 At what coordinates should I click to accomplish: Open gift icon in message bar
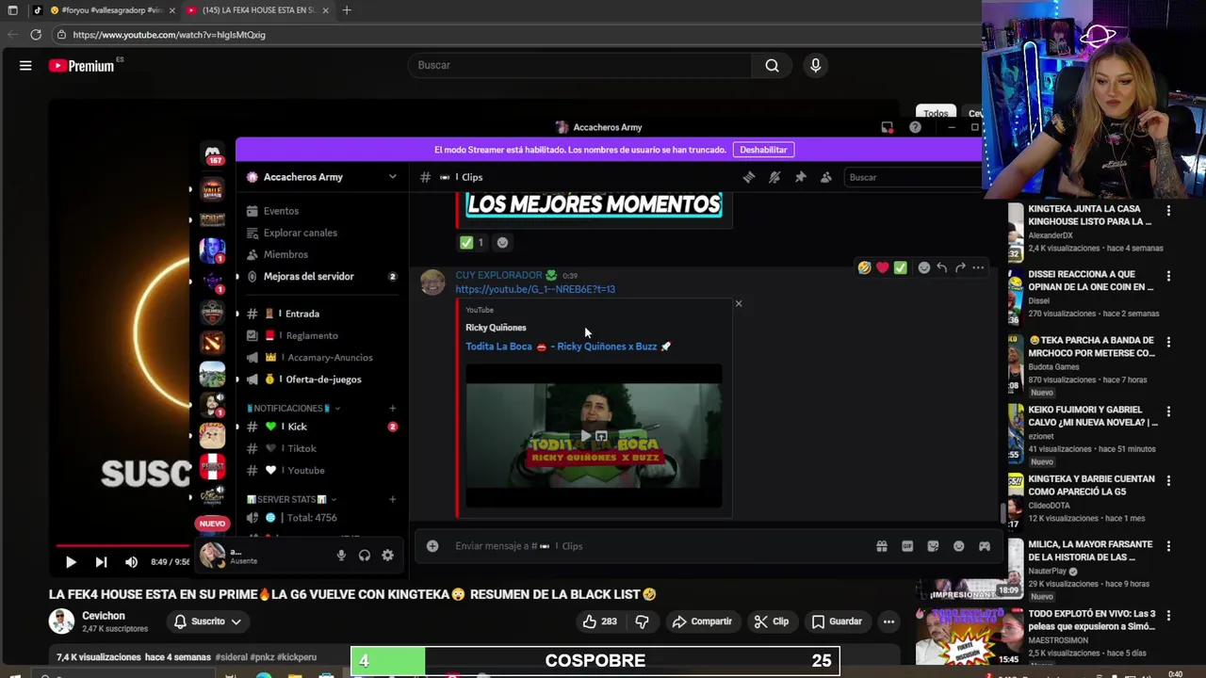882,546
